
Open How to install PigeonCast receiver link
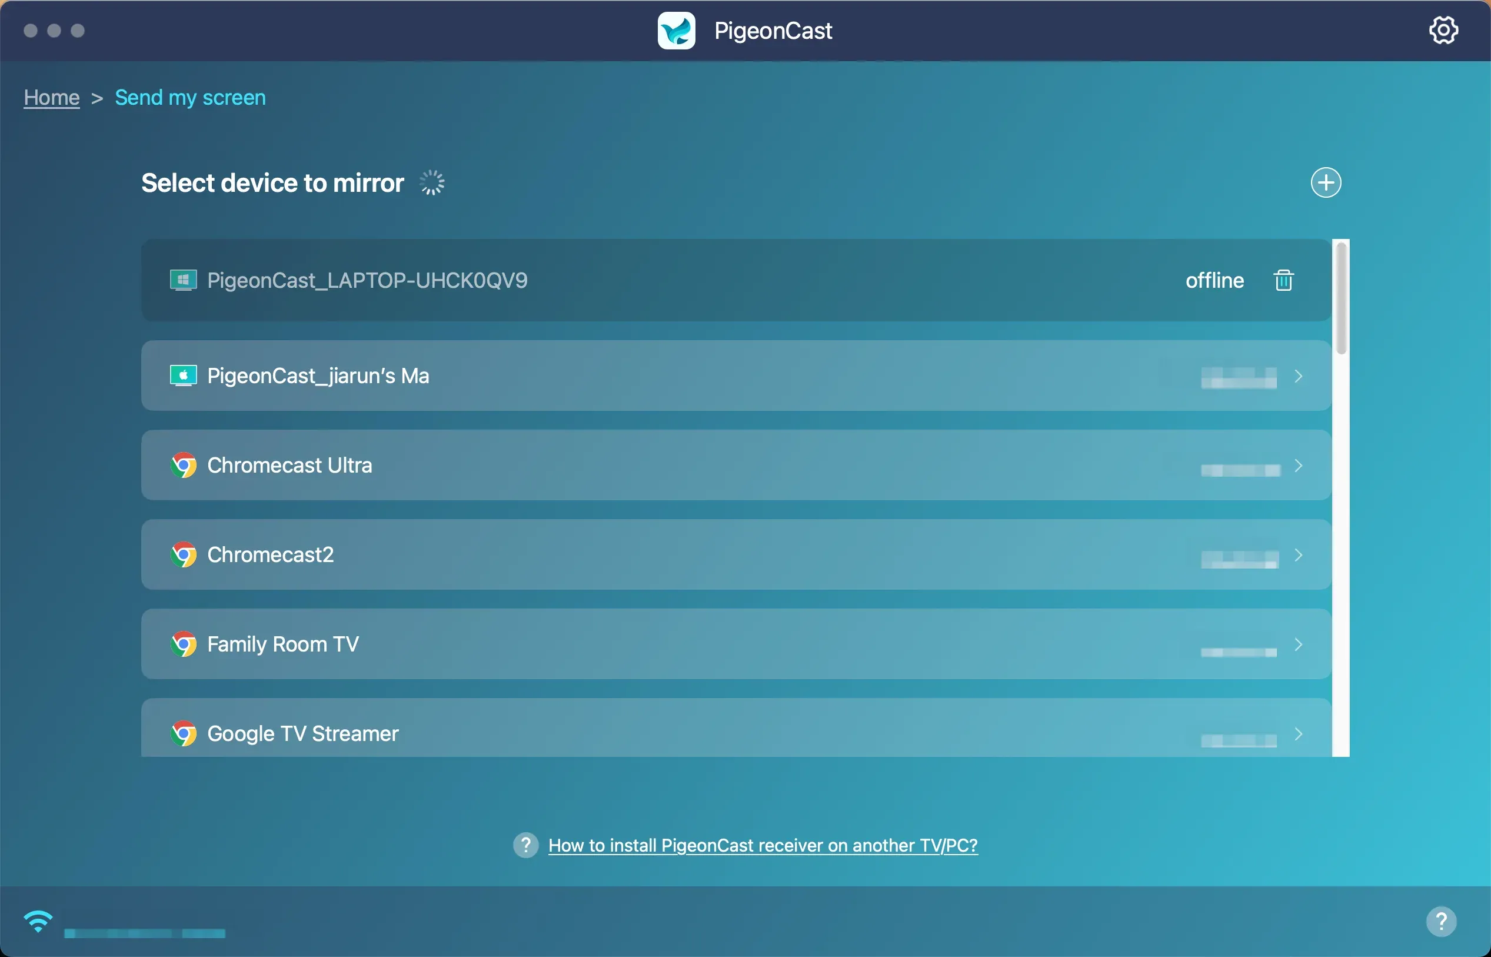[763, 845]
